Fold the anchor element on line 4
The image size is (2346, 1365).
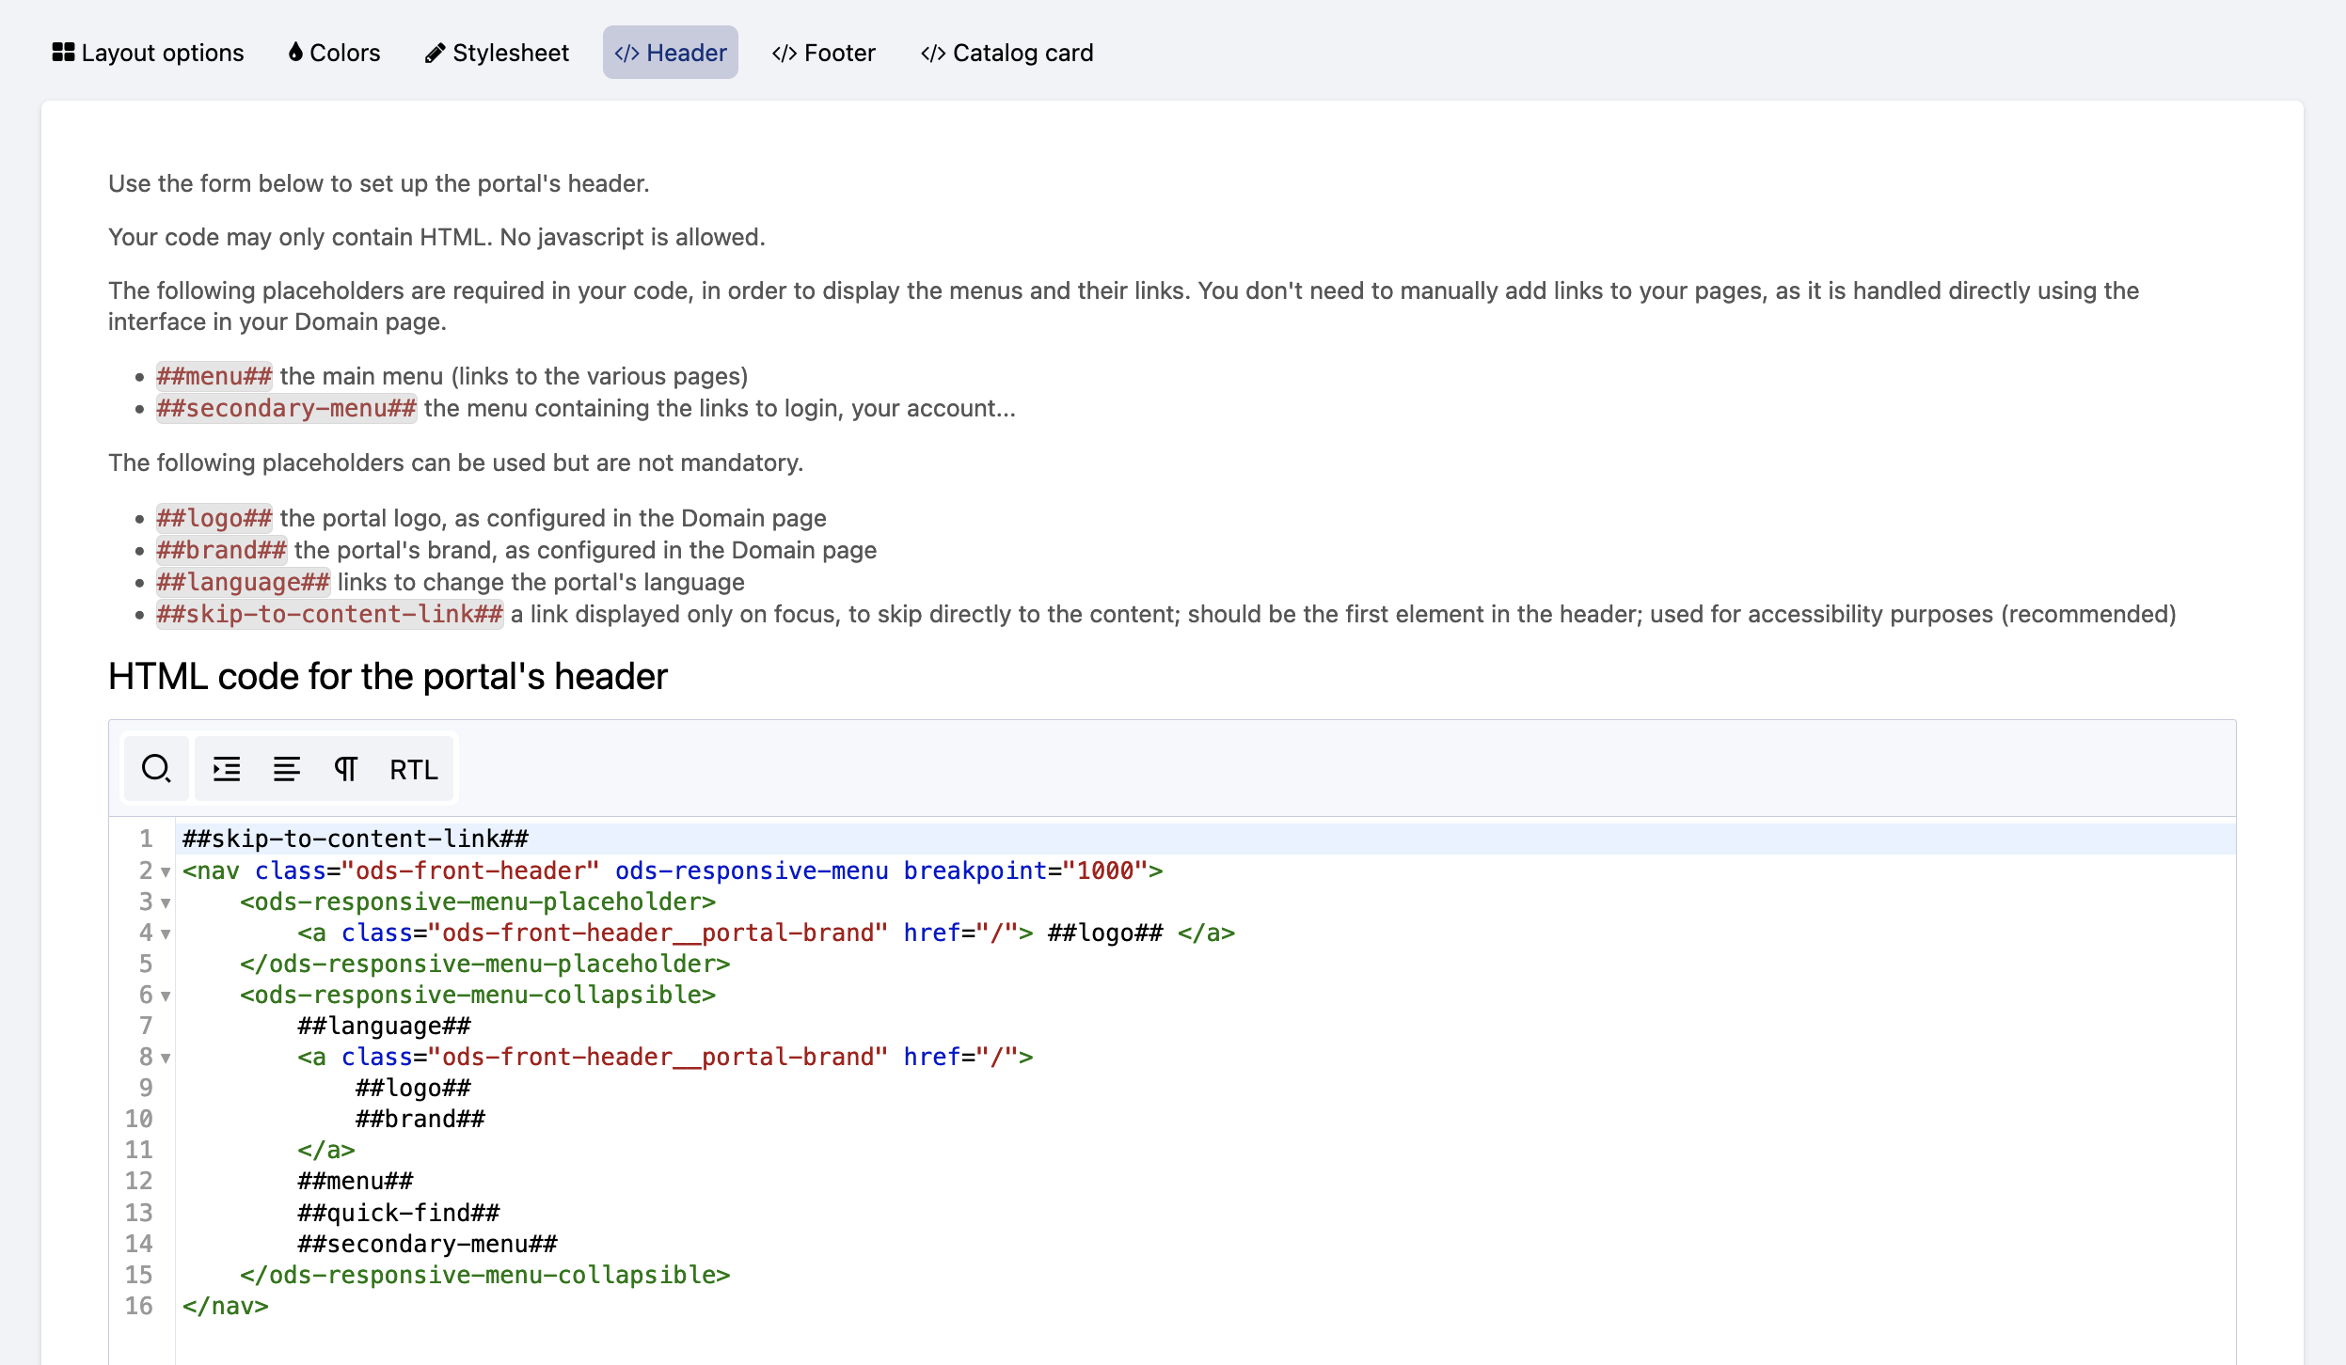coord(166,934)
